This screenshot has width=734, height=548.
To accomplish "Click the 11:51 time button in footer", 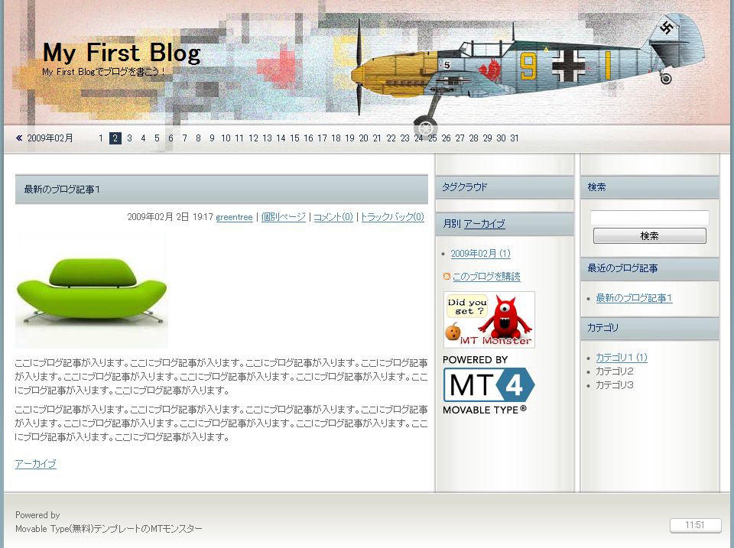I will coord(695,525).
